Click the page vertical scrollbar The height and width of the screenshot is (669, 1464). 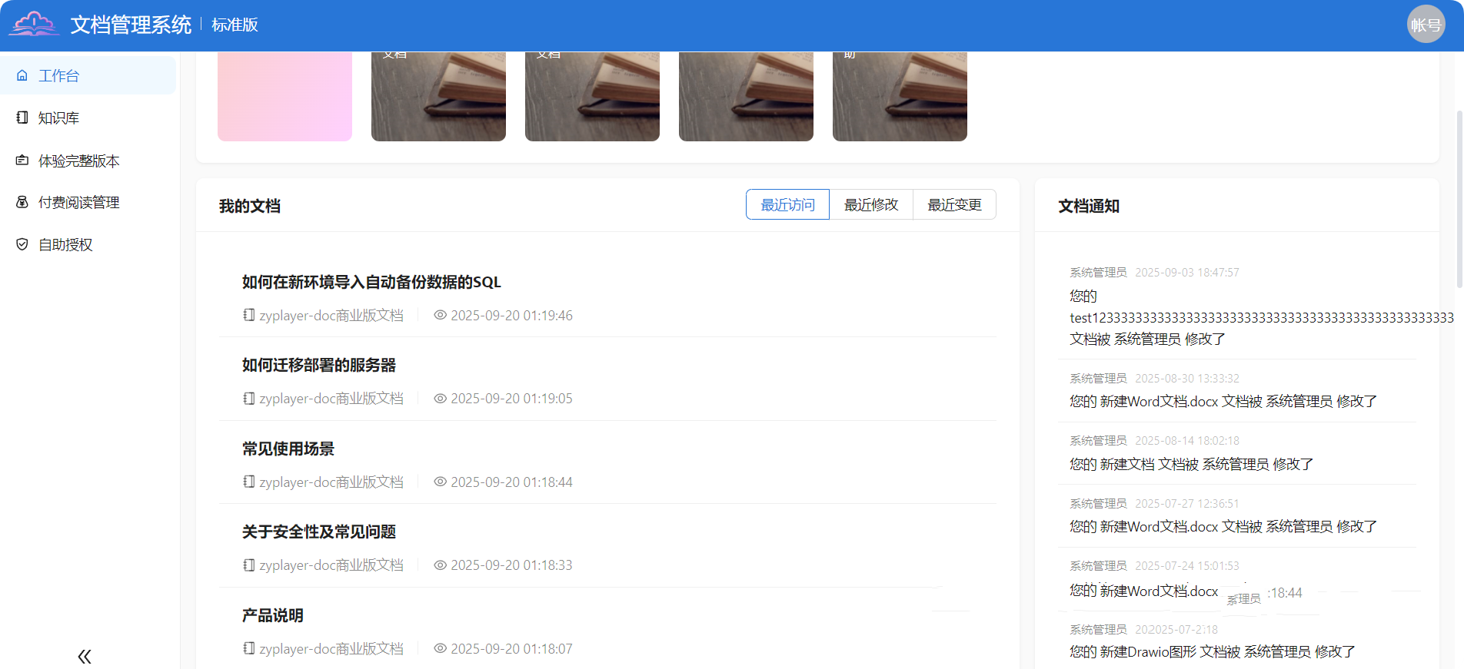point(1459,200)
